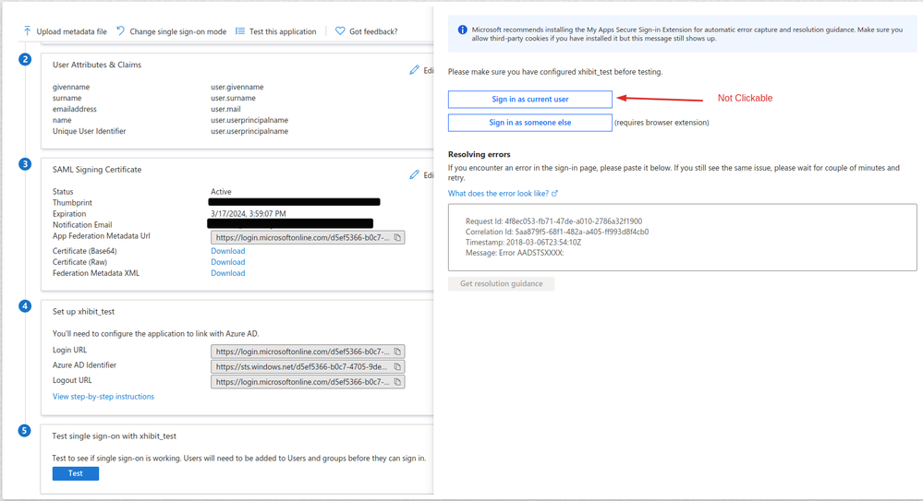Click the App Federation Metadata Url field
Screen dimensions: 923x501
(x=308, y=237)
